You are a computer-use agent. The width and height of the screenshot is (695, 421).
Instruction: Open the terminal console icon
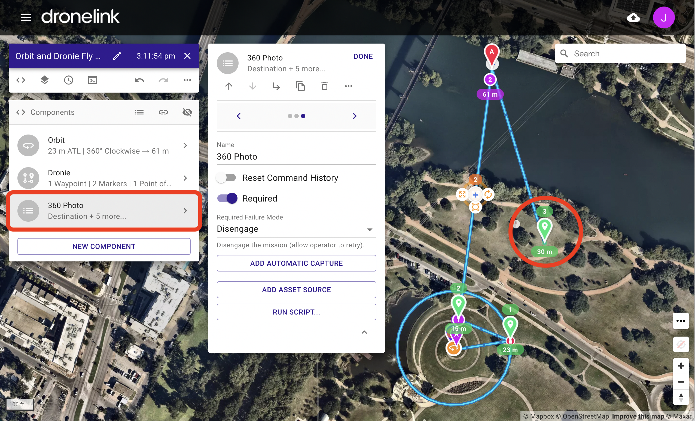pos(93,80)
